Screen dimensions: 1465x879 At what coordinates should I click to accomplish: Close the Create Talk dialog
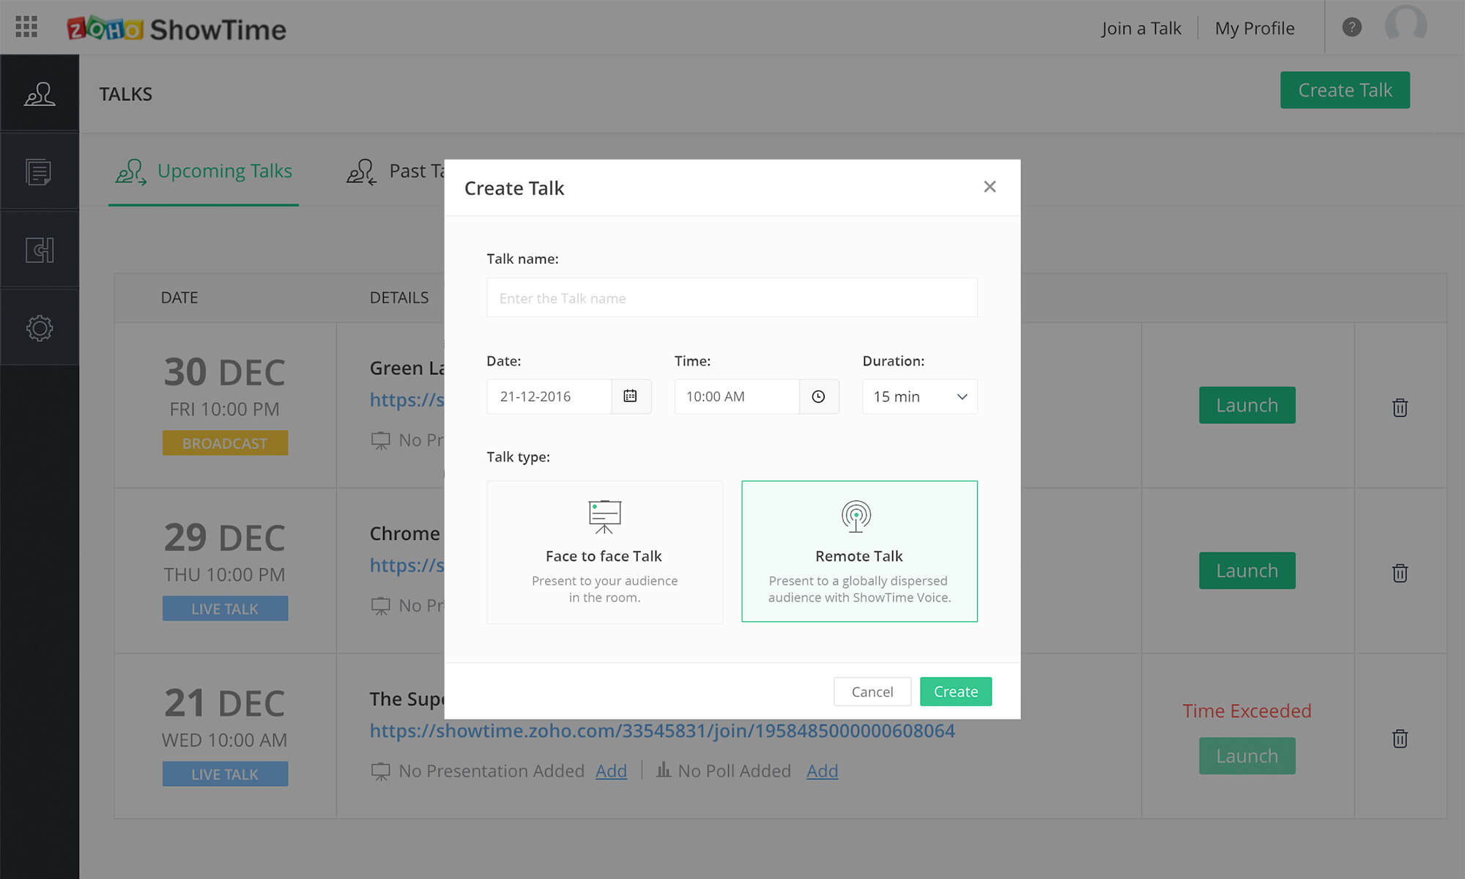(990, 187)
